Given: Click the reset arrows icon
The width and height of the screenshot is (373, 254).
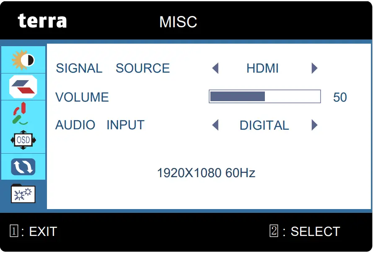Looking at the screenshot, I should coord(23,167).
